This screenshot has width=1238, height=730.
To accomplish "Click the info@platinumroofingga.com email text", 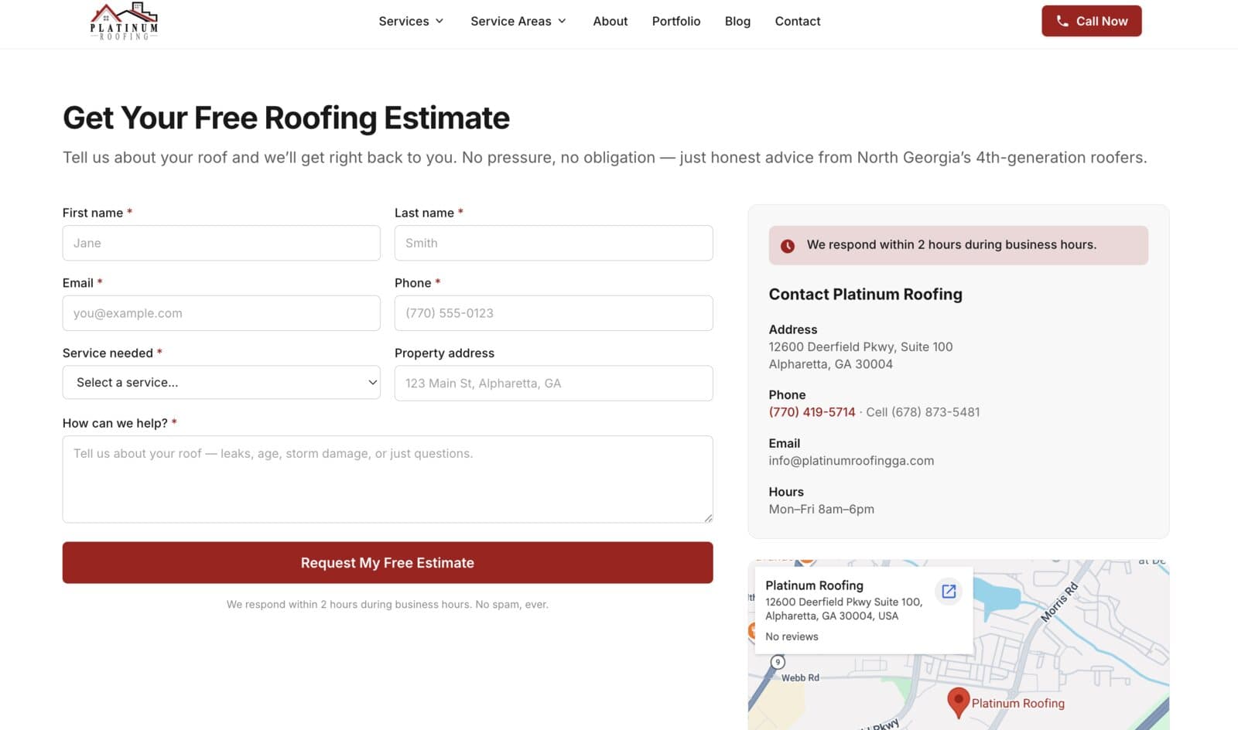I will click(851, 461).
